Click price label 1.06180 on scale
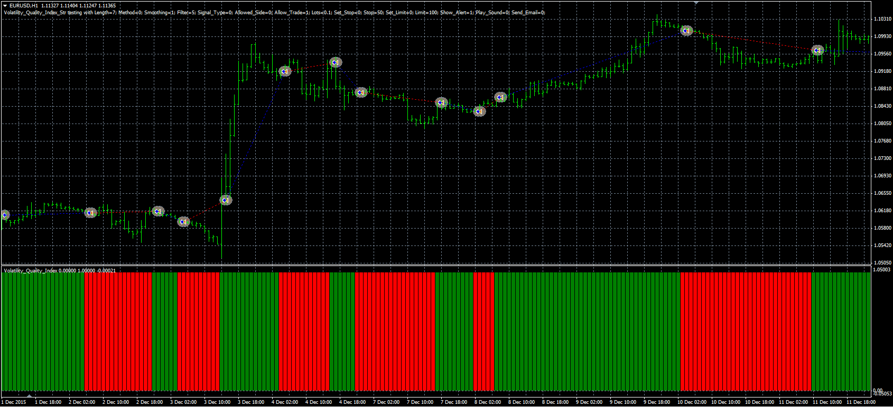This screenshot has height=407, width=893. click(x=883, y=211)
